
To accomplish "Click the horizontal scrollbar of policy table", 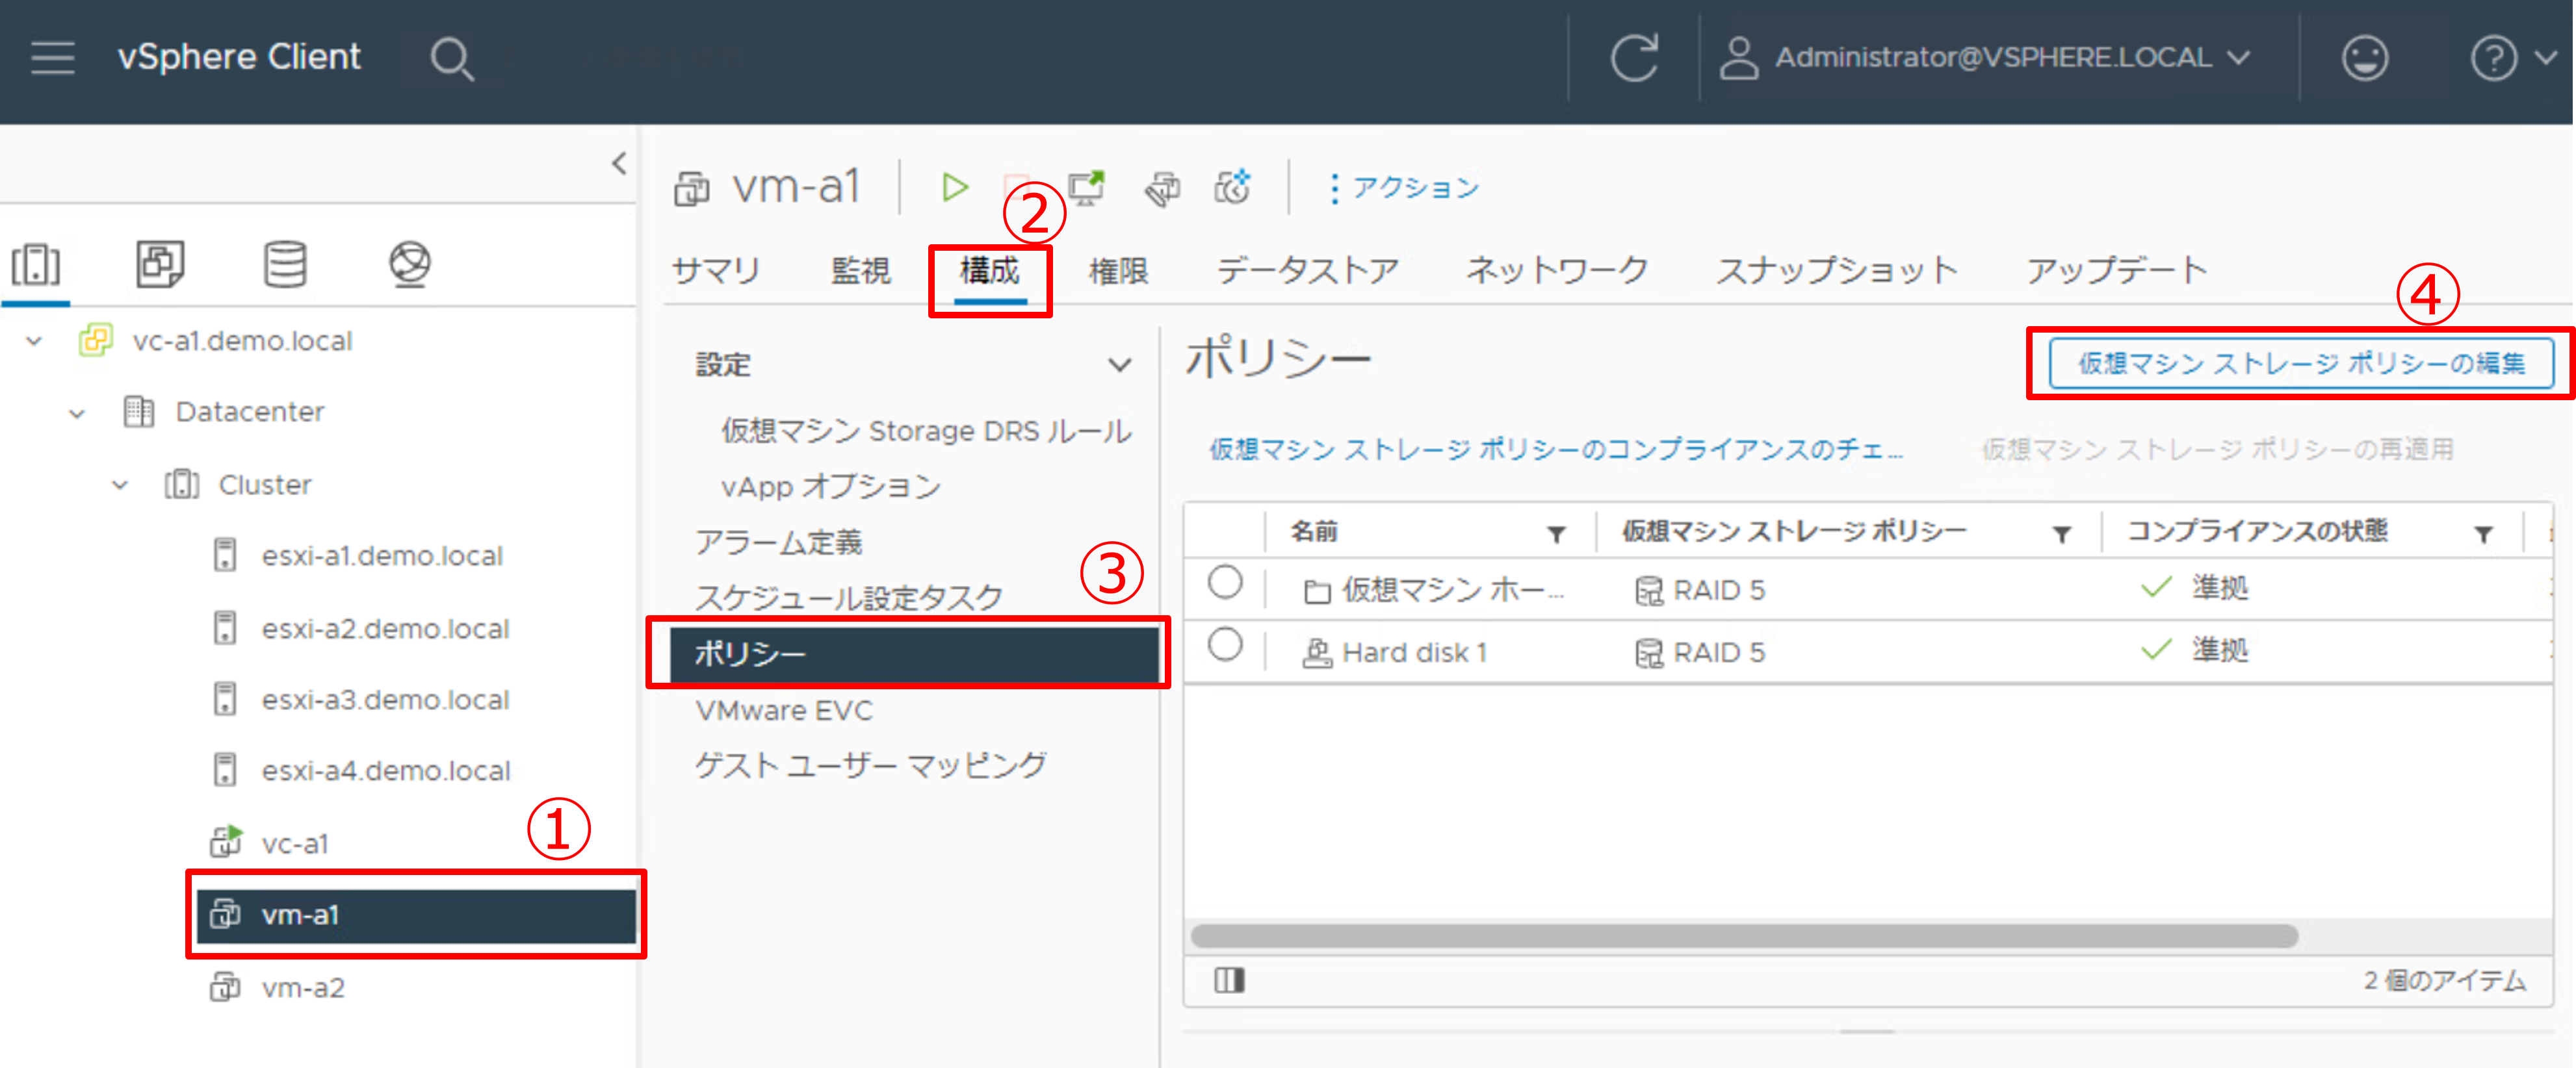I will click(x=1744, y=936).
